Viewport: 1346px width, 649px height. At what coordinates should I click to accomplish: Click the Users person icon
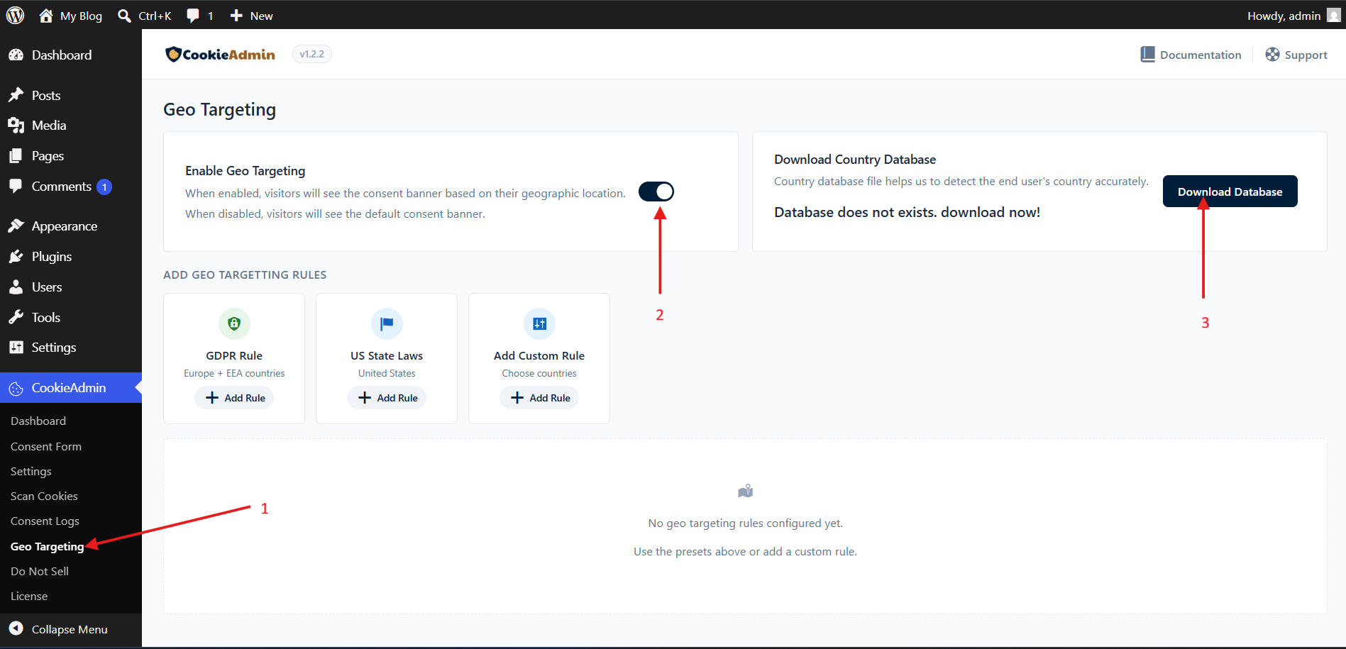(16, 287)
